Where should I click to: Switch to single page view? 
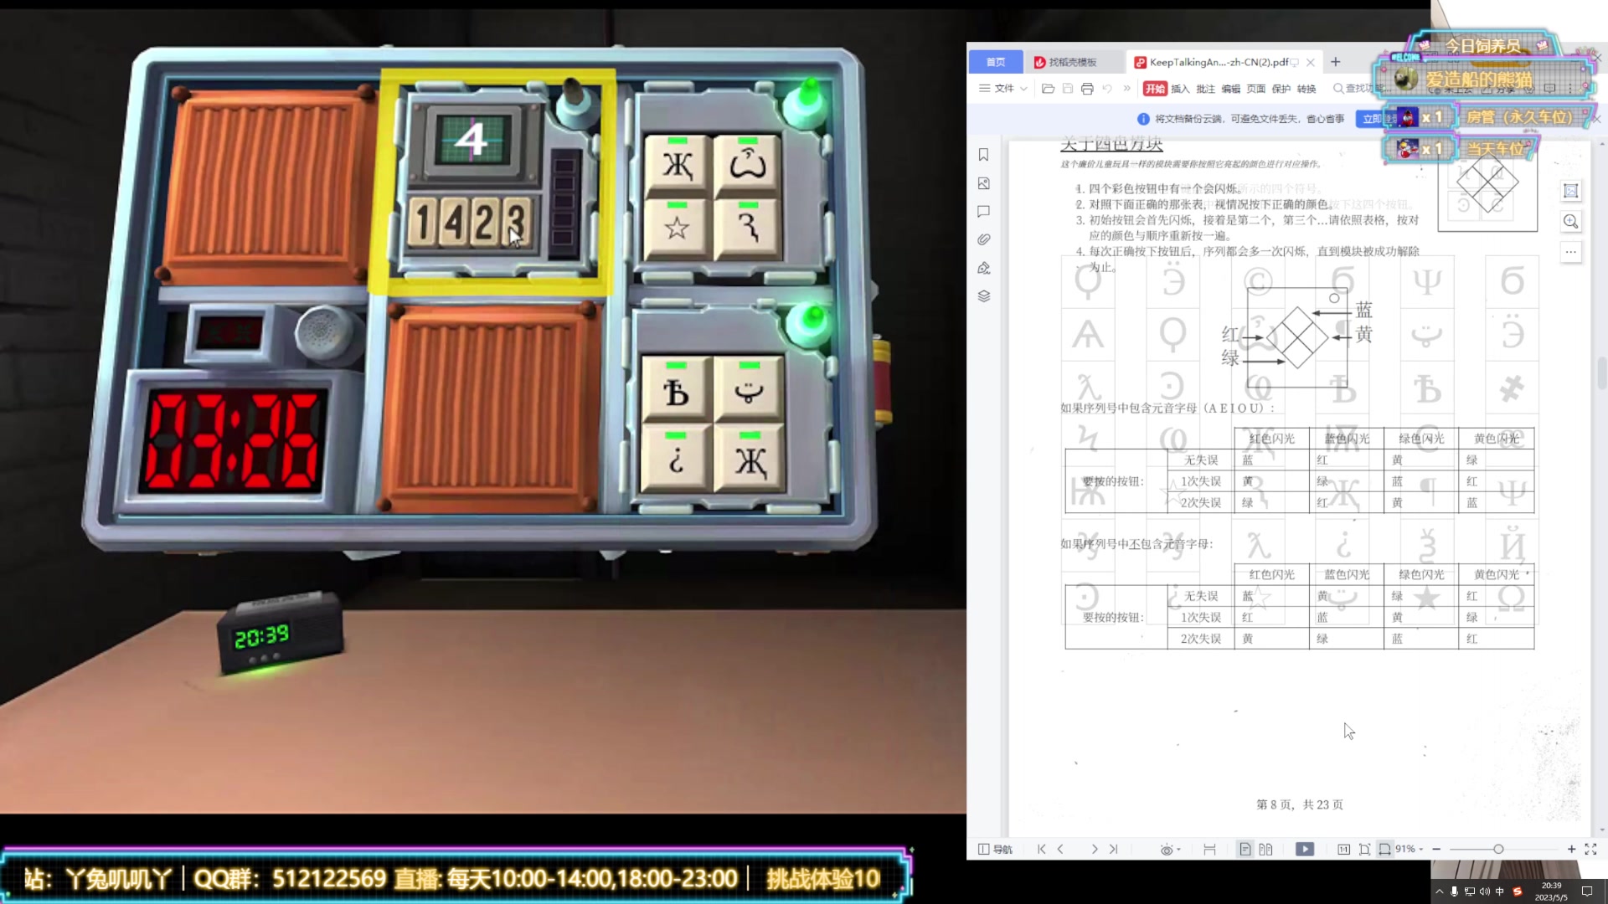click(x=1245, y=849)
